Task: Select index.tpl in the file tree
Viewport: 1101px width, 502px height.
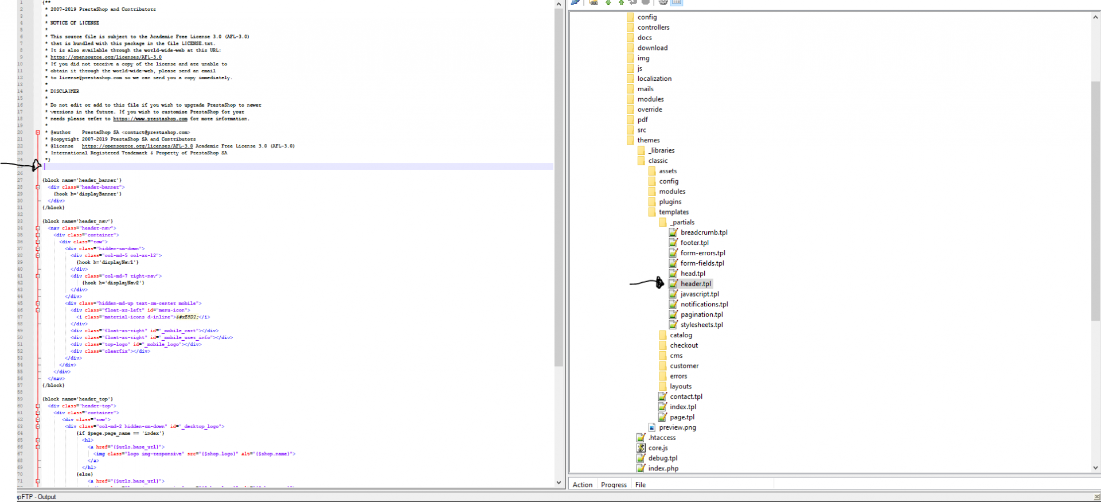Action: point(683,407)
